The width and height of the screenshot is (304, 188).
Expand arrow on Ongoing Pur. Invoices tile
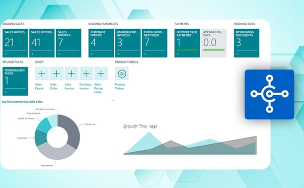(118, 54)
